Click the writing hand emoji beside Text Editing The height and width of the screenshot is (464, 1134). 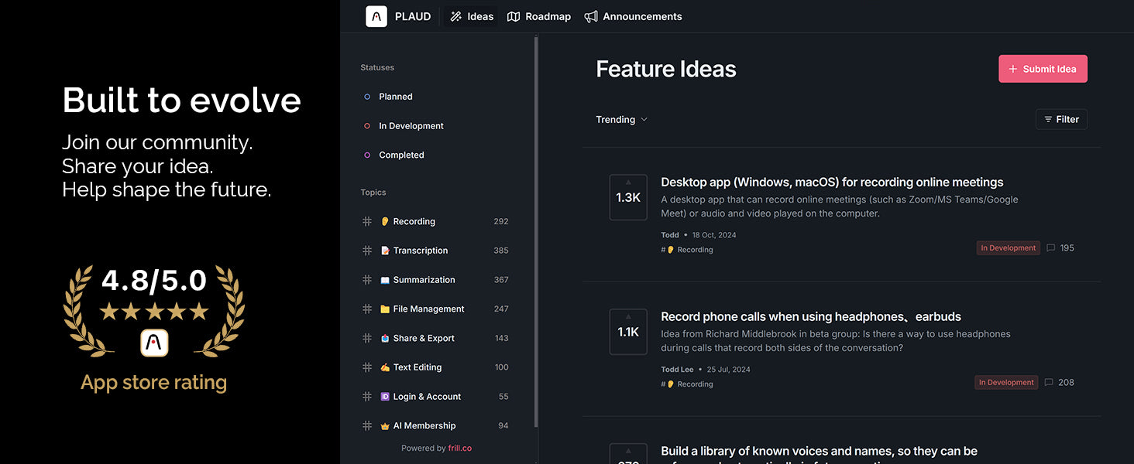pos(385,367)
